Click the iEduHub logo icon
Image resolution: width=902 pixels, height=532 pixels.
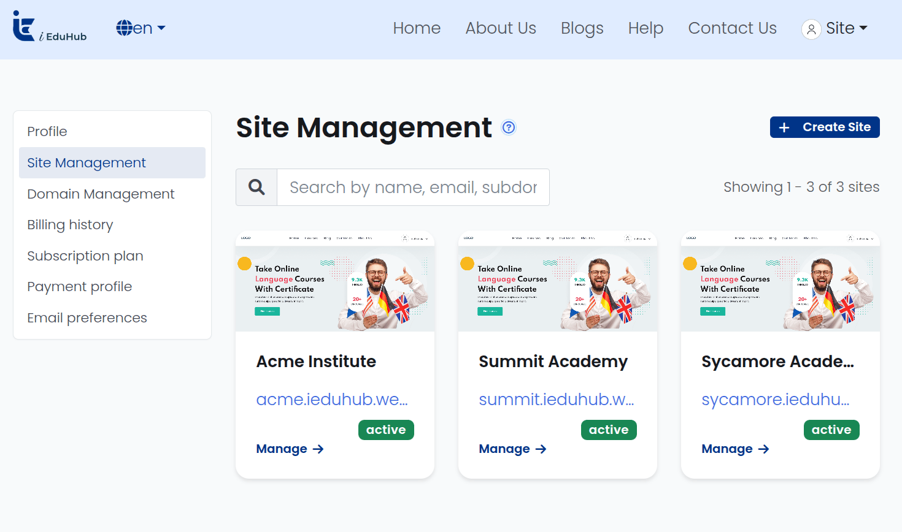(x=24, y=26)
